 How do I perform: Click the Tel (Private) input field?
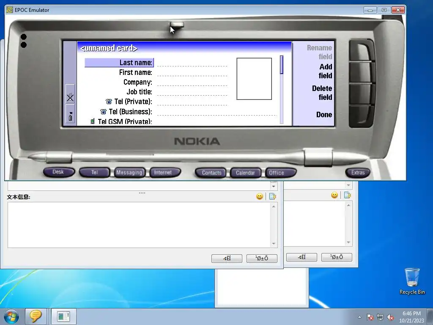192,102
